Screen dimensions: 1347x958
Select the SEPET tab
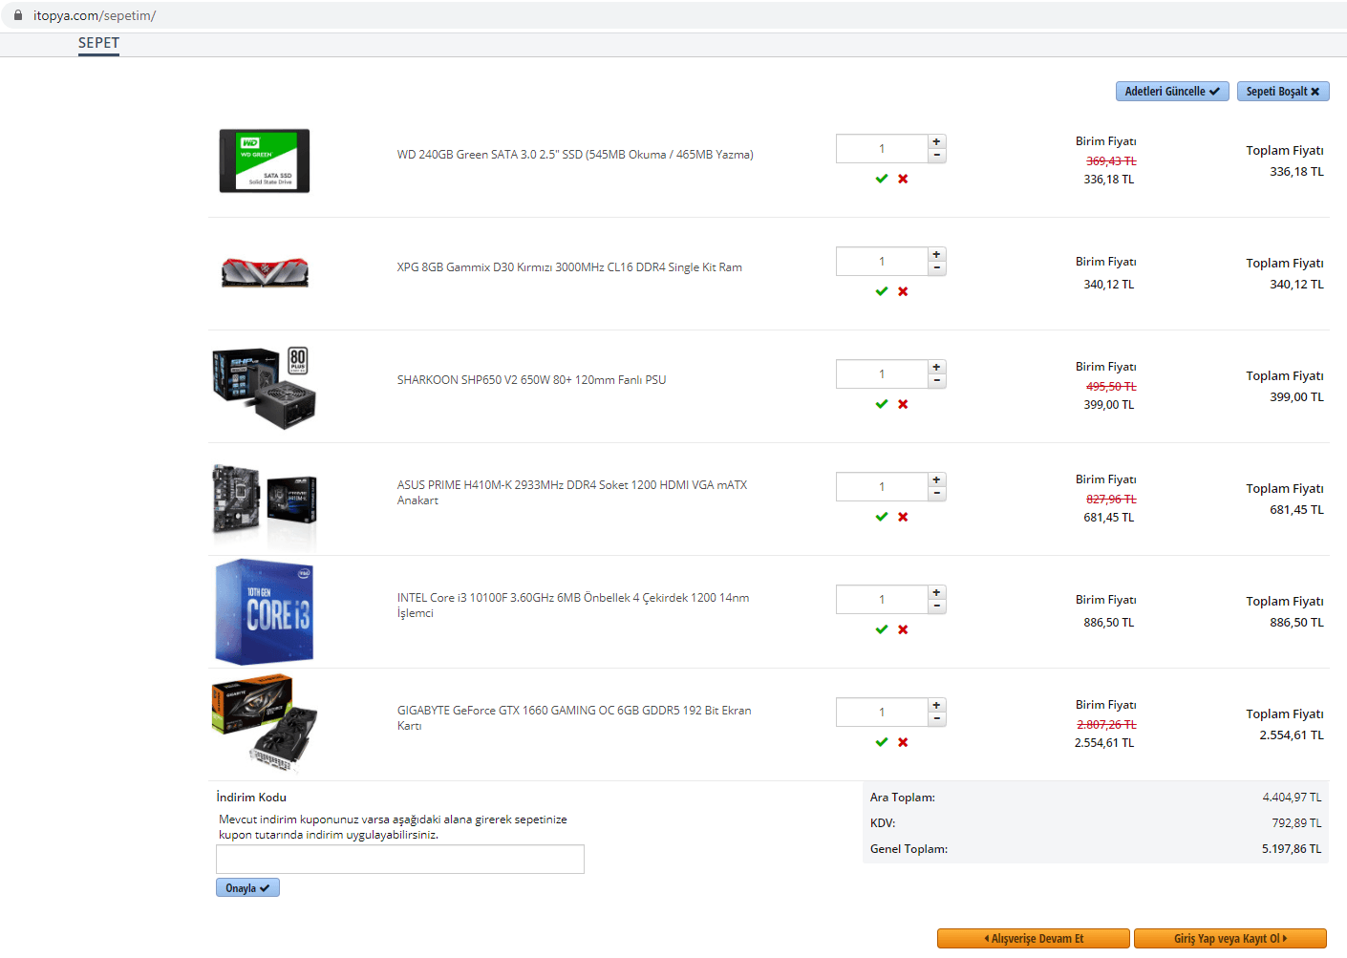(98, 43)
